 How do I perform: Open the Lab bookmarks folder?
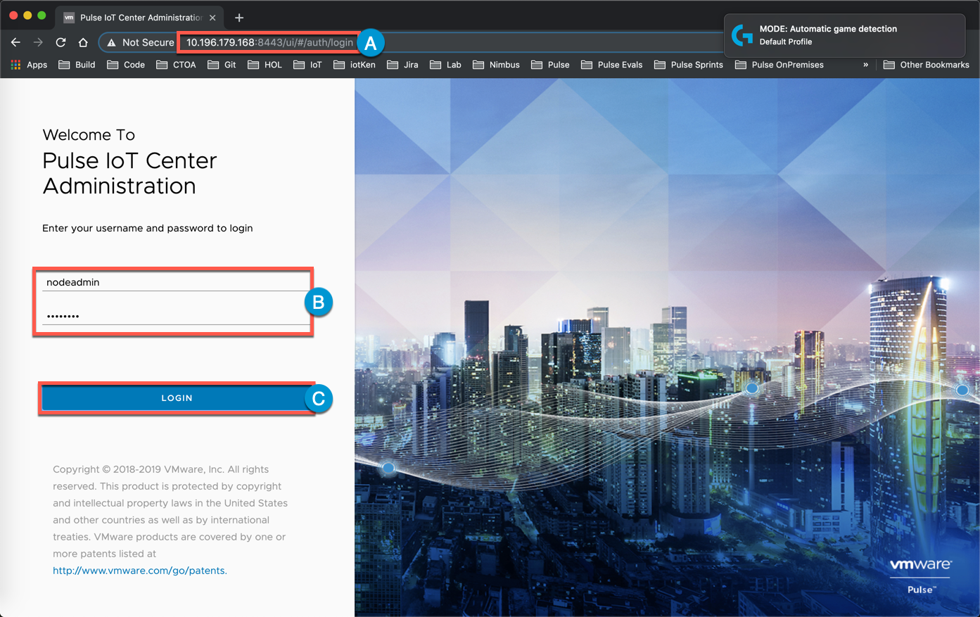445,65
